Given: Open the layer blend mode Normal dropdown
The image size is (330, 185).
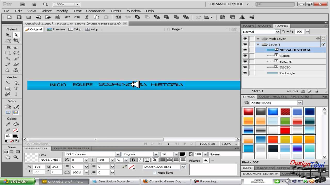Looking at the screenshot, I should point(277,32).
